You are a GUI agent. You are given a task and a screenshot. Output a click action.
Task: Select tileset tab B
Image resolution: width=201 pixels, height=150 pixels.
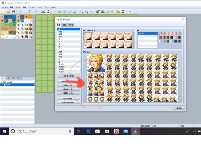(8, 78)
